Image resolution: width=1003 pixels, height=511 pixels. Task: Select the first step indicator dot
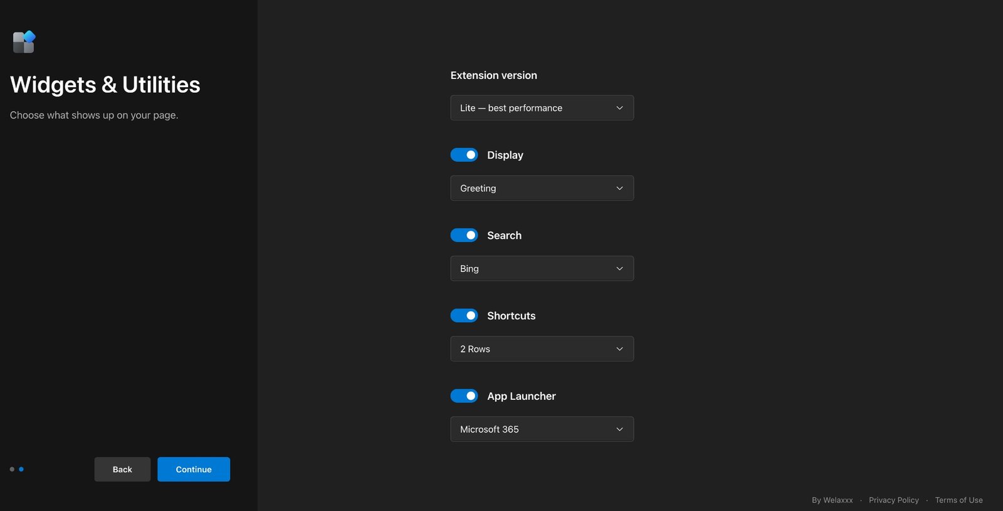point(12,469)
